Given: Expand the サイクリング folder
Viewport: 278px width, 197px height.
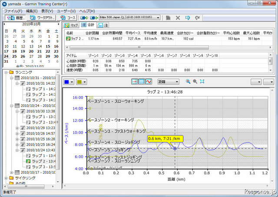Looking at the screenshot, I should pyautogui.click(x=6, y=178).
